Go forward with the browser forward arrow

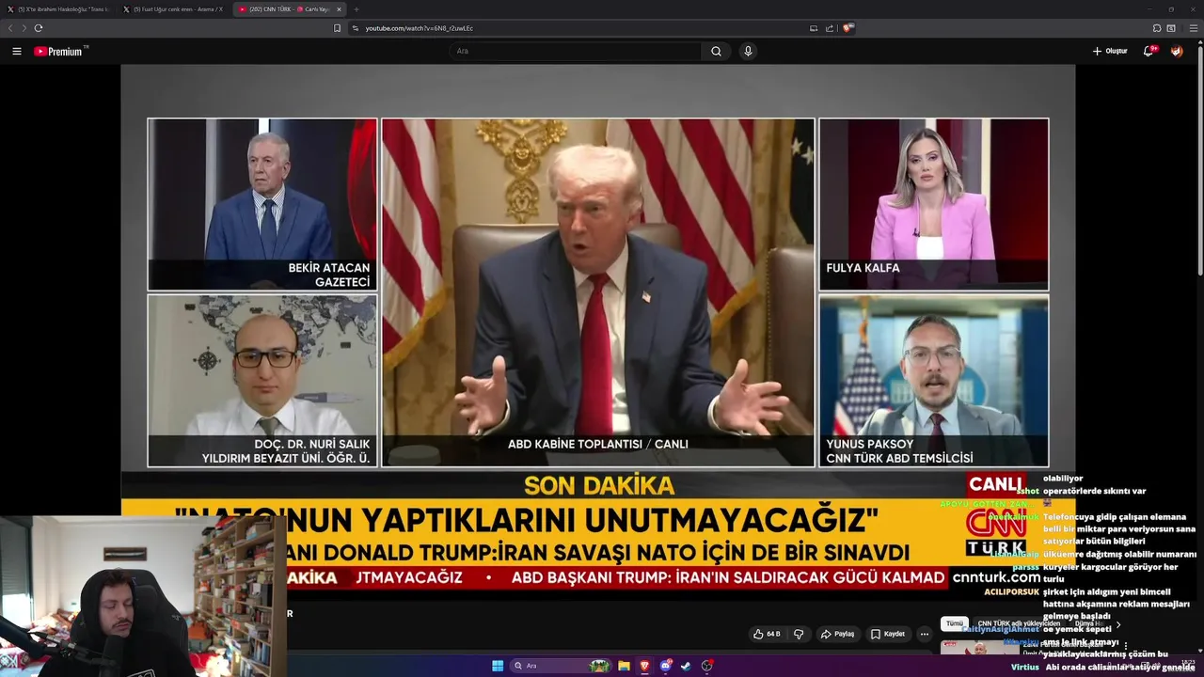(24, 28)
